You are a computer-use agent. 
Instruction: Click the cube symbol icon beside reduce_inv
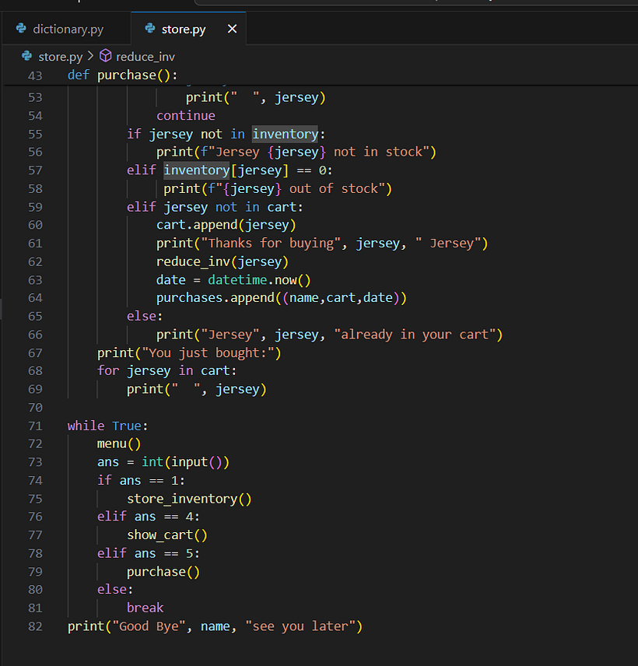106,56
